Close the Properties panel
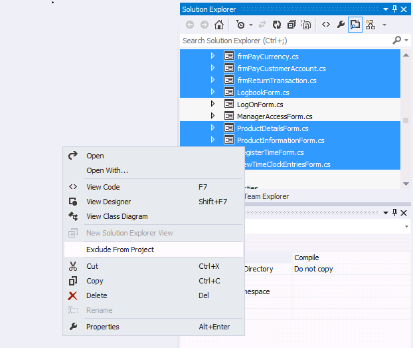413x348 pixels. [x=404, y=213]
